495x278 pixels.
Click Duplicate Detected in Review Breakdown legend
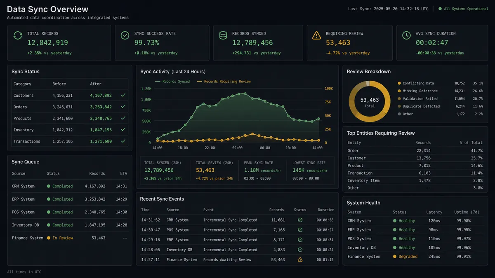421,106
